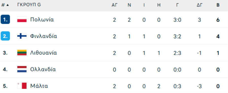Click Poland's 3:0 goals value
This screenshot has height=93, width=228.
coord(177,20)
